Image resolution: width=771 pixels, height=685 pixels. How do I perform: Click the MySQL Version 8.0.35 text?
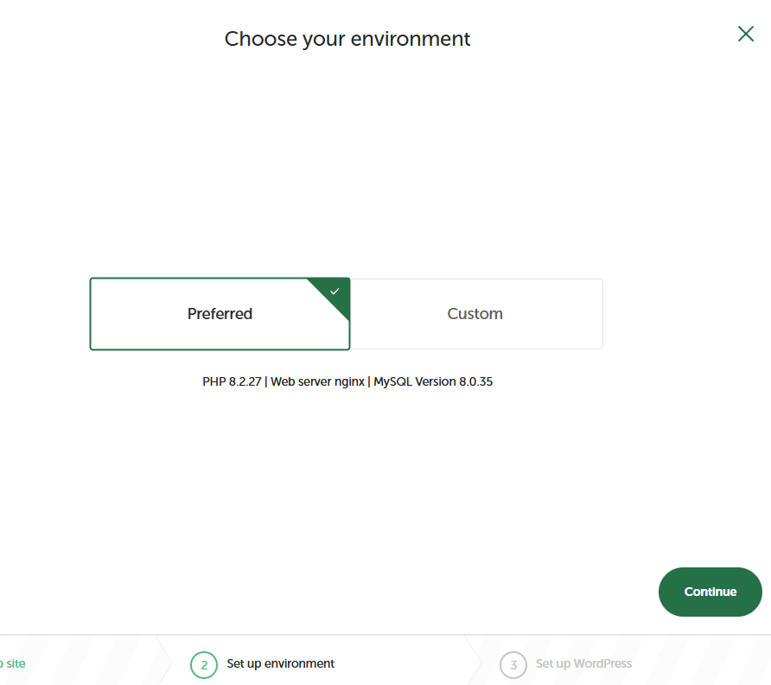[x=433, y=381]
